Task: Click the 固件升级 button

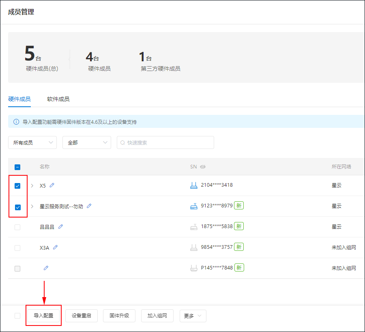Action: 119,315
